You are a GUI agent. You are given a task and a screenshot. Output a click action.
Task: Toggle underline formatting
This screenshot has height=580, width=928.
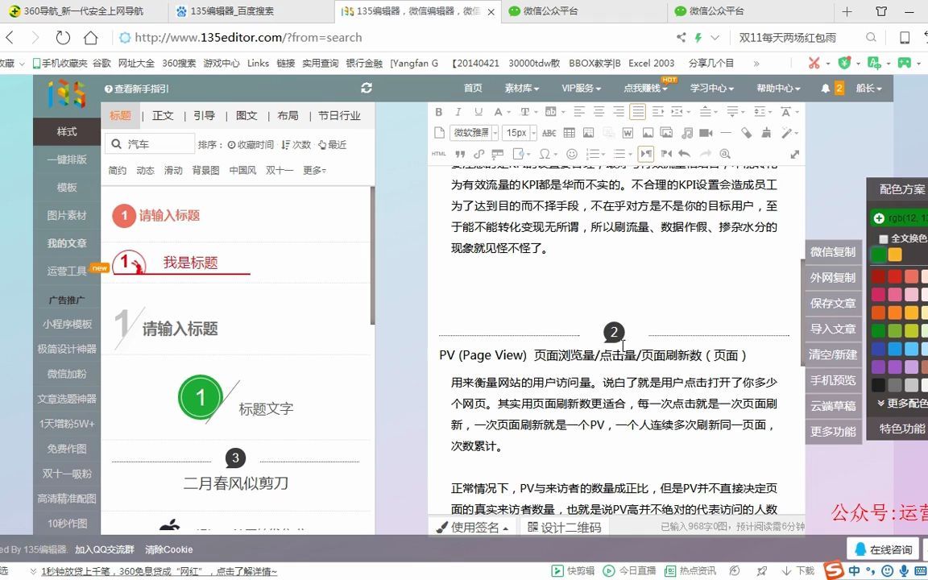tap(478, 111)
